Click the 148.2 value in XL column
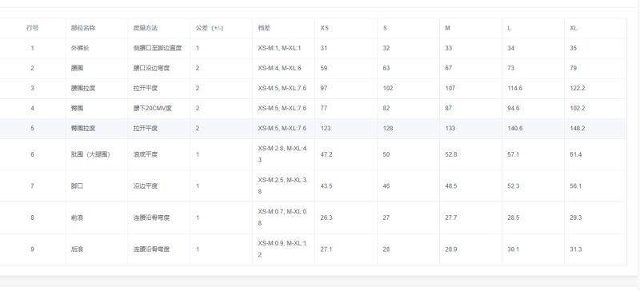The image size is (640, 291). (x=578, y=128)
